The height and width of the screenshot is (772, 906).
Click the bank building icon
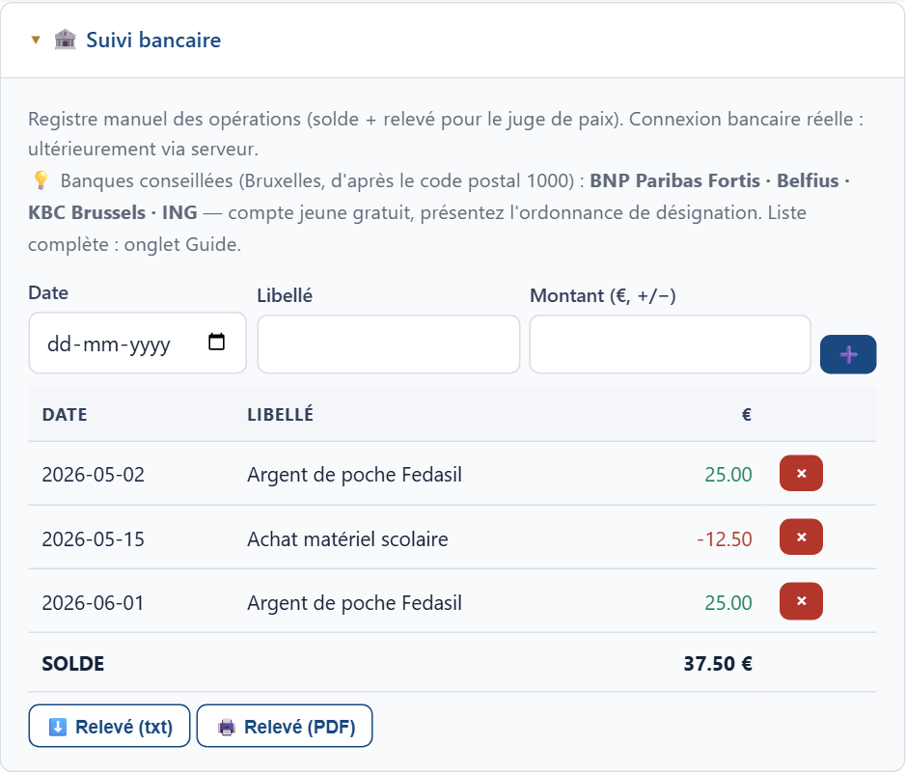[x=66, y=40]
